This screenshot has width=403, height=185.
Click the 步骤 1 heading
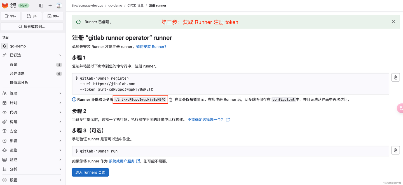click(79, 58)
